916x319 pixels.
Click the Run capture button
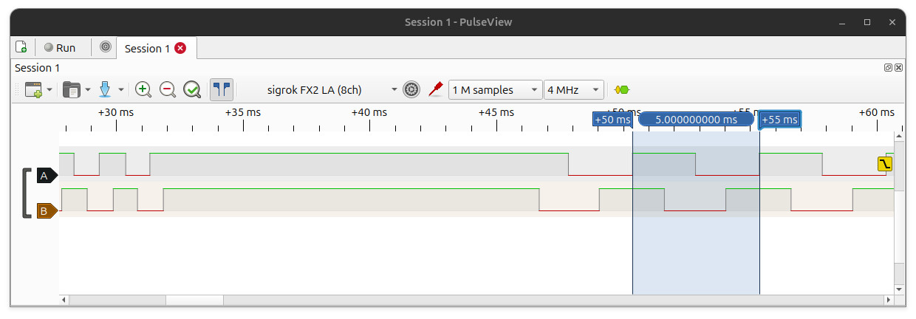click(60, 47)
